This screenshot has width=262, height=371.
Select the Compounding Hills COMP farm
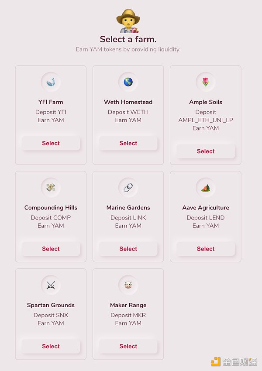(x=51, y=249)
